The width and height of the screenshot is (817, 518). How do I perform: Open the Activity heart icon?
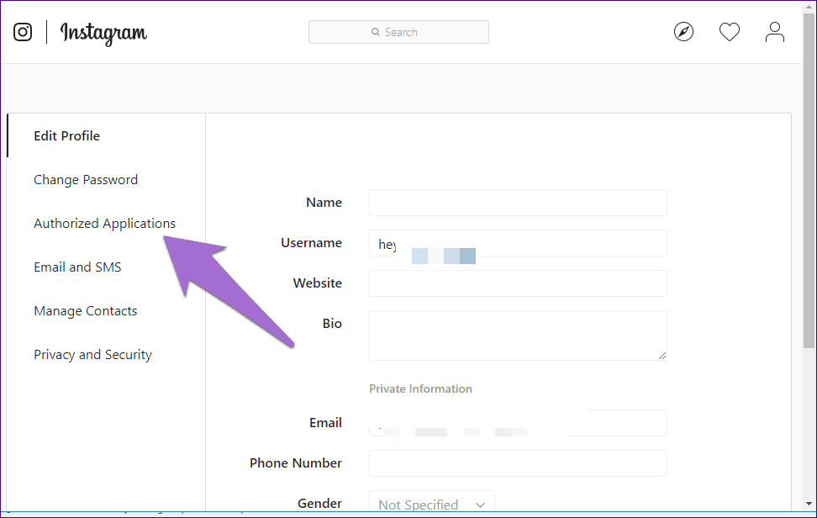click(x=730, y=32)
